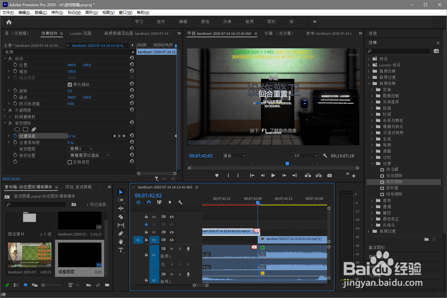Click the Home icon

[9, 22]
